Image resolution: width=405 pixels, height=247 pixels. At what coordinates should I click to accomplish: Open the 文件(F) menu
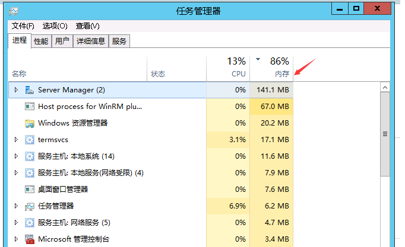(x=23, y=26)
